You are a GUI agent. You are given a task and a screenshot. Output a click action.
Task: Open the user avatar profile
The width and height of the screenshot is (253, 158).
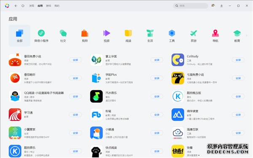tap(213, 5)
